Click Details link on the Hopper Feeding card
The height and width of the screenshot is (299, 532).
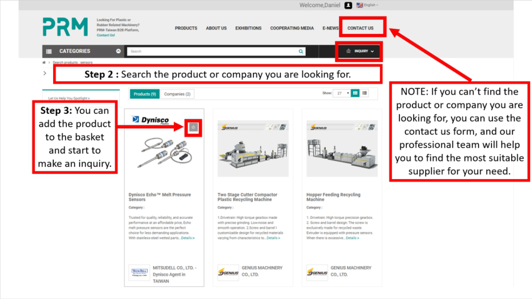pos(352,238)
